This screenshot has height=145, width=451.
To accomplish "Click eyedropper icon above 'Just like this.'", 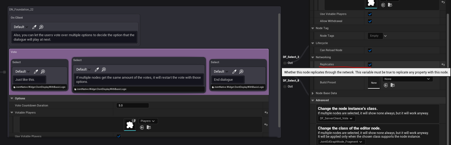I will [36, 72].
